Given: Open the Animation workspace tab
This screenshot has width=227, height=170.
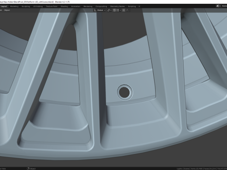Looking at the screenshot, I should 76,7.
